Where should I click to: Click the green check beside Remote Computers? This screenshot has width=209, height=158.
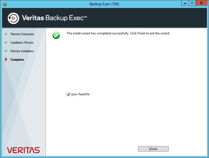(x=6, y=34)
